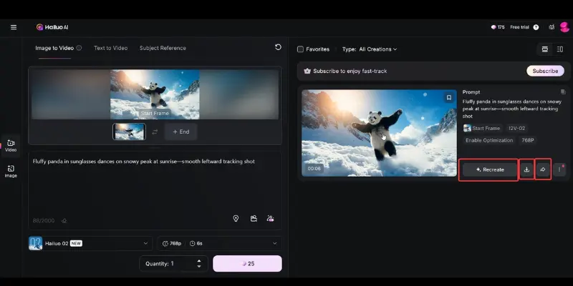Click the Subscribe button

pos(545,71)
